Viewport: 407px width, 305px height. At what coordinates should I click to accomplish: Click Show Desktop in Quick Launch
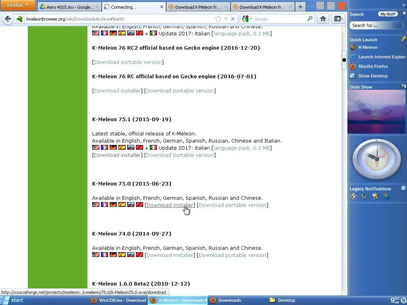(369, 76)
